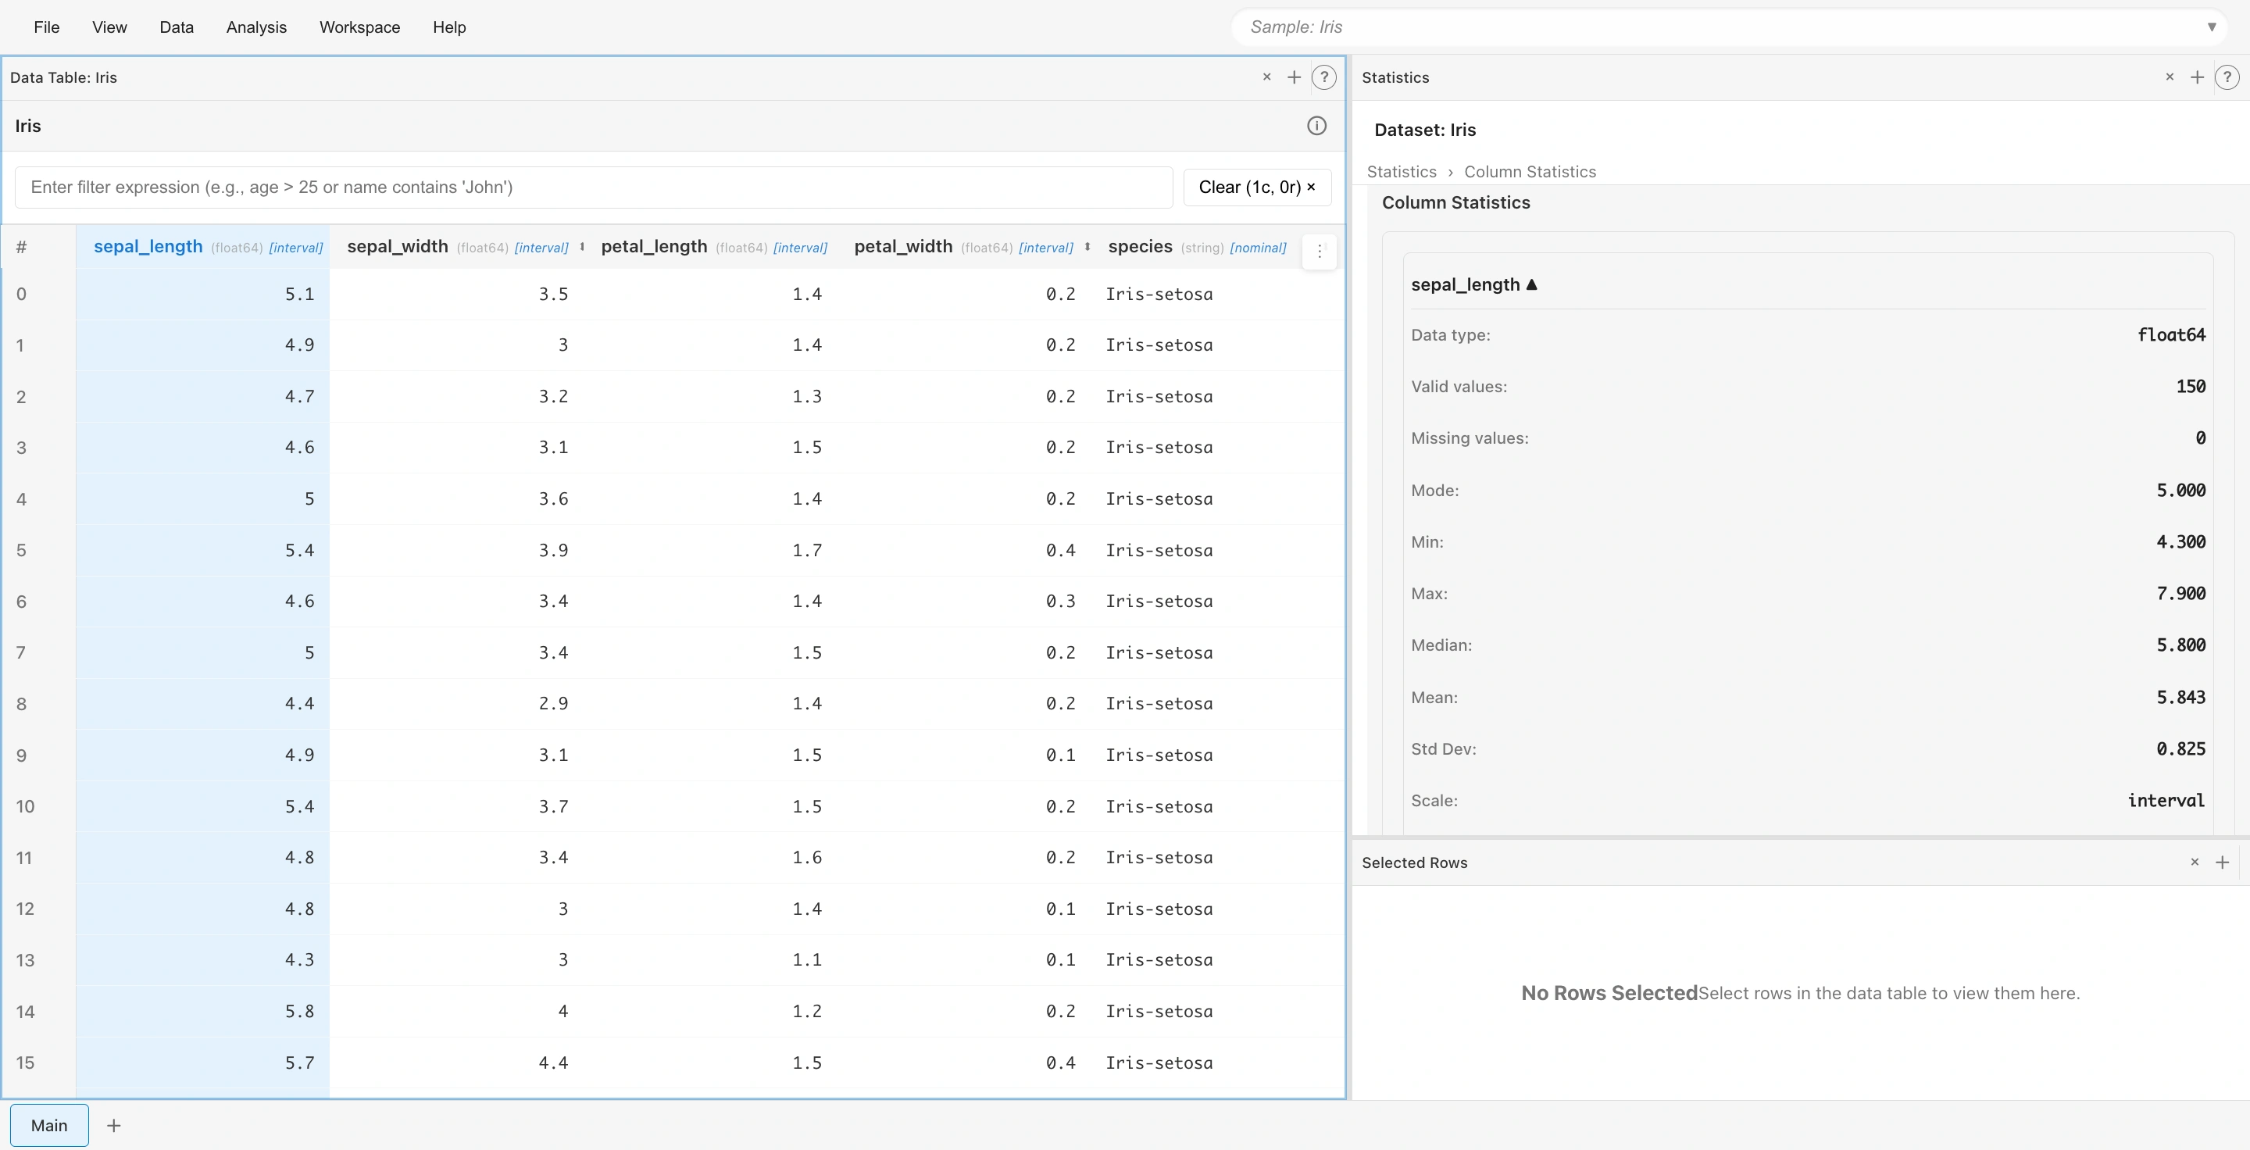This screenshot has width=2250, height=1150.
Task: Open help for the Data Table panel
Action: [1324, 77]
